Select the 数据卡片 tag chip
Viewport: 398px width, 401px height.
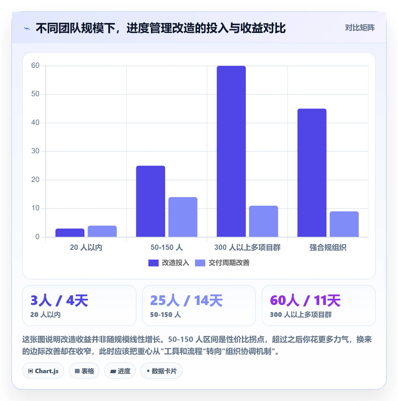pyautogui.click(x=161, y=371)
